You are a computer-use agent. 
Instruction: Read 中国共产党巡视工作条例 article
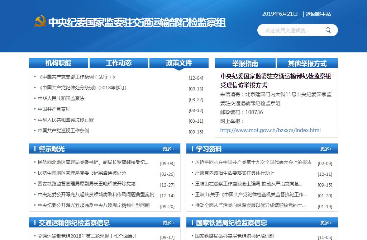63,131
